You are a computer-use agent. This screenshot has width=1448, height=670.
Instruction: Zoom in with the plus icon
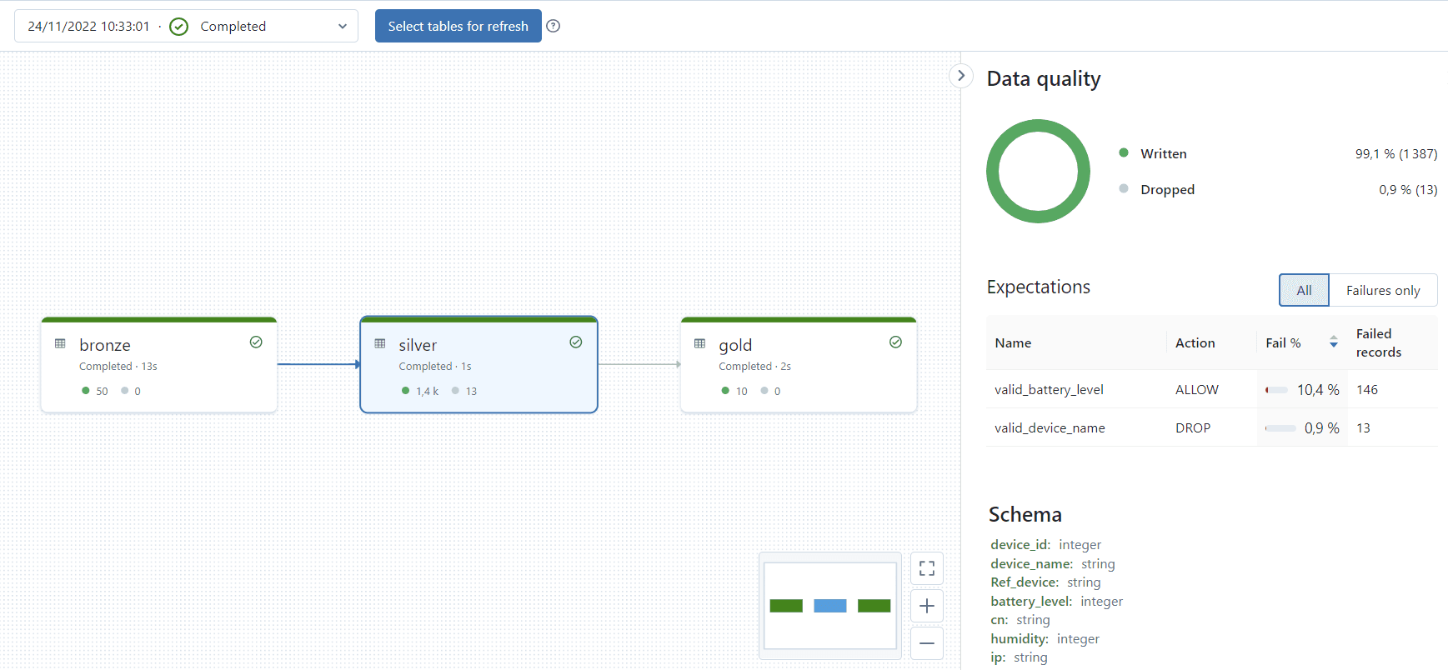[926, 606]
